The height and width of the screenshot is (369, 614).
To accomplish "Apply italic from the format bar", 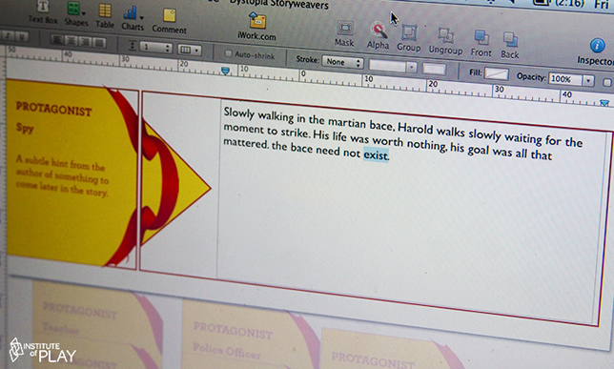I will point(9,36).
